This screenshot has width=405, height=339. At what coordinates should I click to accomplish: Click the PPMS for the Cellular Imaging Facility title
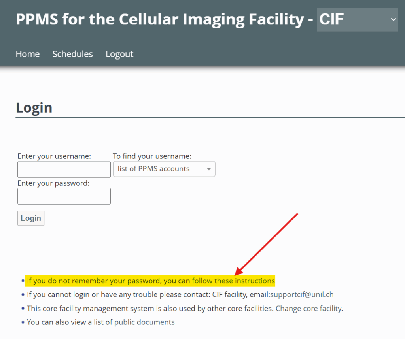[165, 19]
